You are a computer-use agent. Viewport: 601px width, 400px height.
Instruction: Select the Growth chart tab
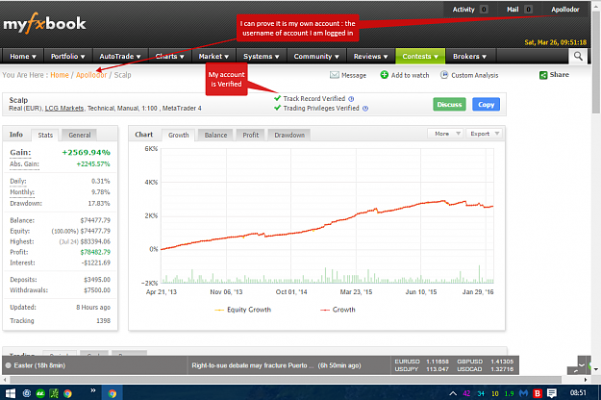179,135
